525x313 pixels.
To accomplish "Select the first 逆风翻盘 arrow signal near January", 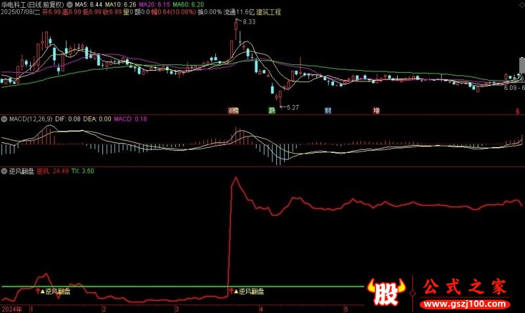I will [37, 291].
